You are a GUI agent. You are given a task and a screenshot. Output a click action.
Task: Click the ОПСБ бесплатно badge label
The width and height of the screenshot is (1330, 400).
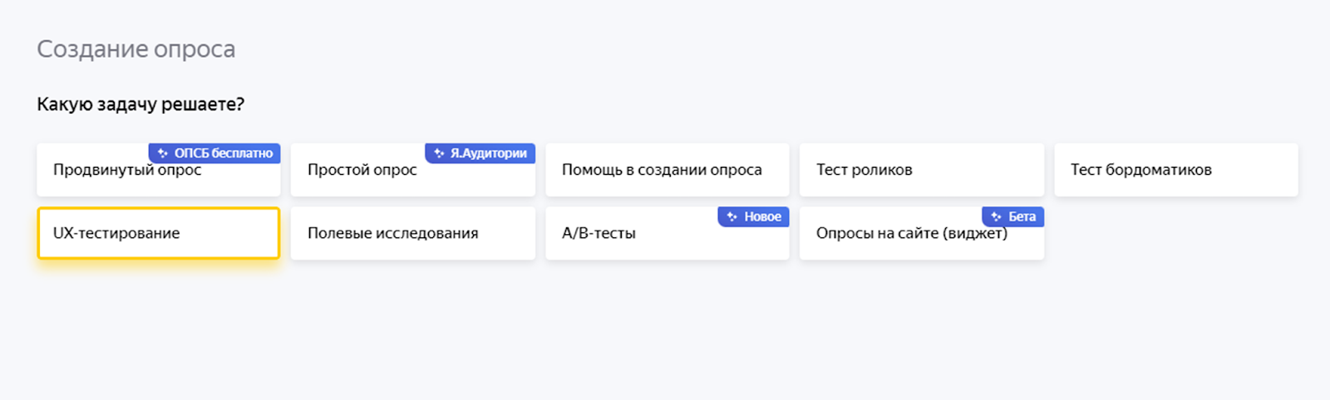[x=223, y=154]
